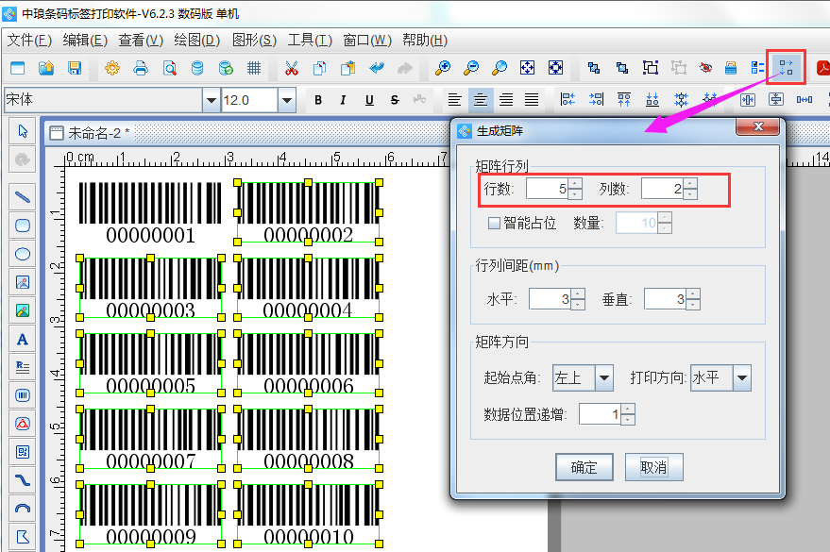Click the 确定 button
This screenshot has width=830, height=552.
(584, 467)
